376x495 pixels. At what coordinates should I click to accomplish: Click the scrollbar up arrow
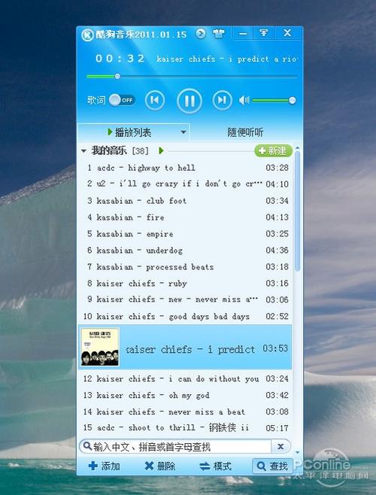pos(297,147)
